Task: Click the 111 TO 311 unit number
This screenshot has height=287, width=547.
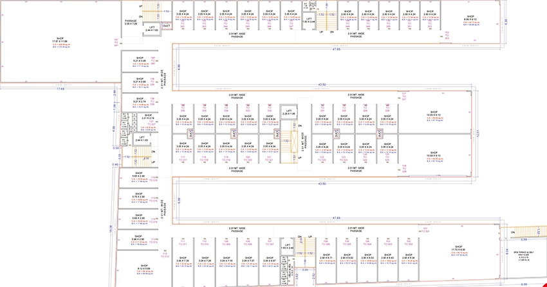Action: 183,243
